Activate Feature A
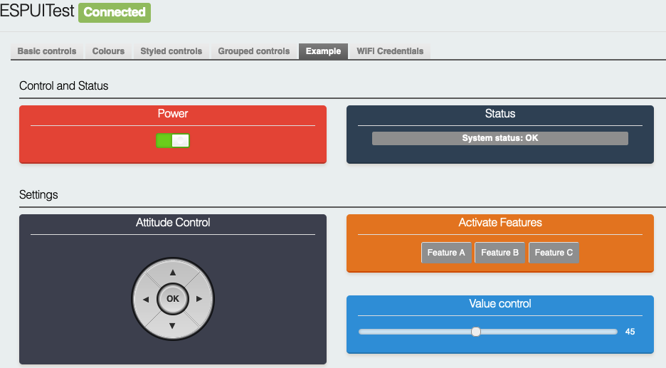This screenshot has width=666, height=368. click(446, 253)
